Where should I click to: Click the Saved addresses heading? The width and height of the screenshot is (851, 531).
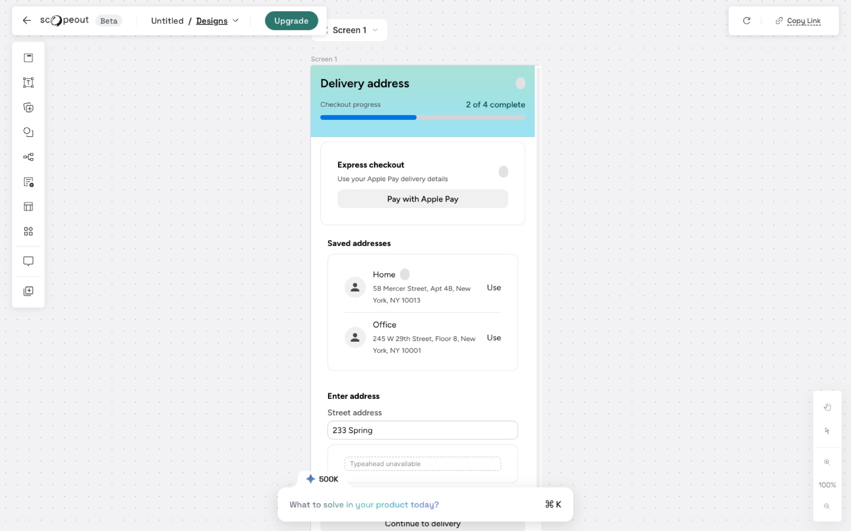point(359,243)
